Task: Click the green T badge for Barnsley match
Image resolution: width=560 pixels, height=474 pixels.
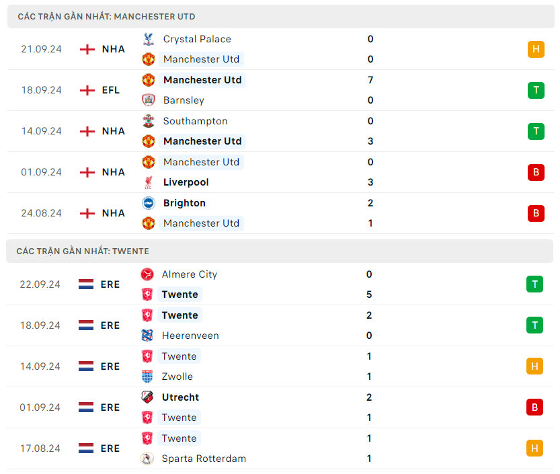Action: coord(536,90)
